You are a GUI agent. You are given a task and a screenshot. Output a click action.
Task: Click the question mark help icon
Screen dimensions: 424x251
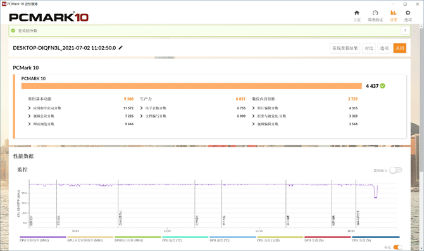pyautogui.click(x=405, y=30)
